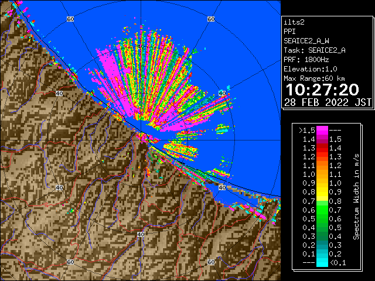Click the yellow band of the color scale

(322, 192)
